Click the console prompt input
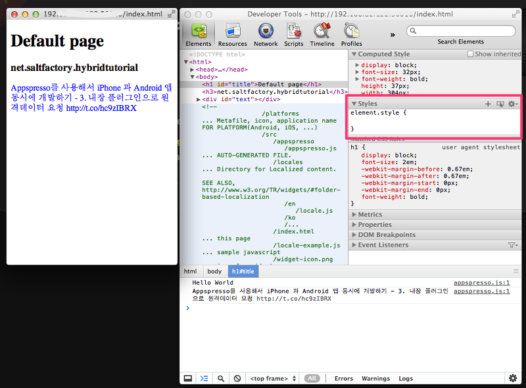 click(350, 308)
